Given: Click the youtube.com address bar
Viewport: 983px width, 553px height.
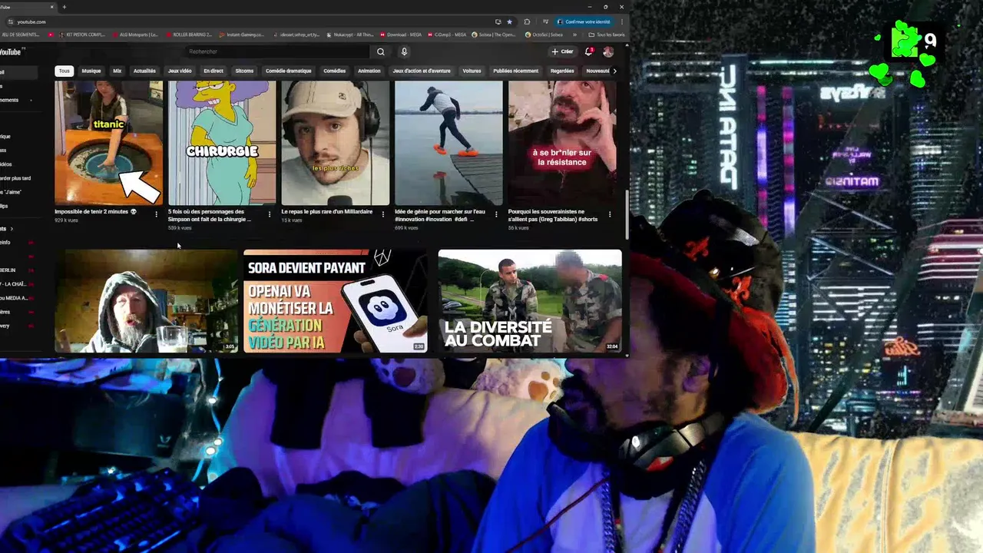Looking at the screenshot, I should point(253,22).
